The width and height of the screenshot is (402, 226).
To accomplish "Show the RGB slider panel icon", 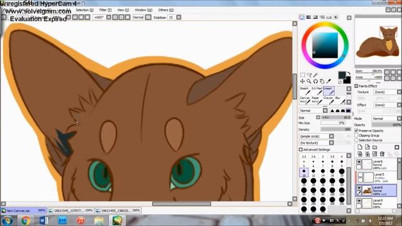I will 308,17.
